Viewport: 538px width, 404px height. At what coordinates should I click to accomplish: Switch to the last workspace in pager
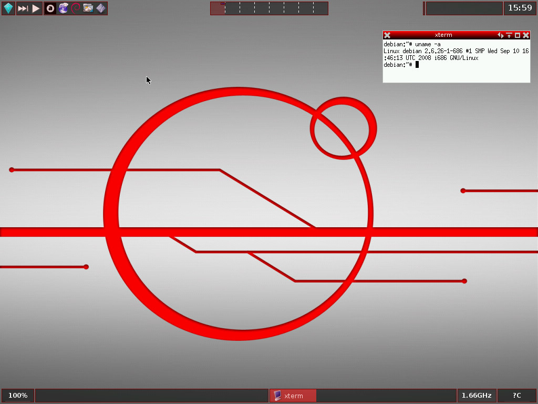[x=320, y=8]
